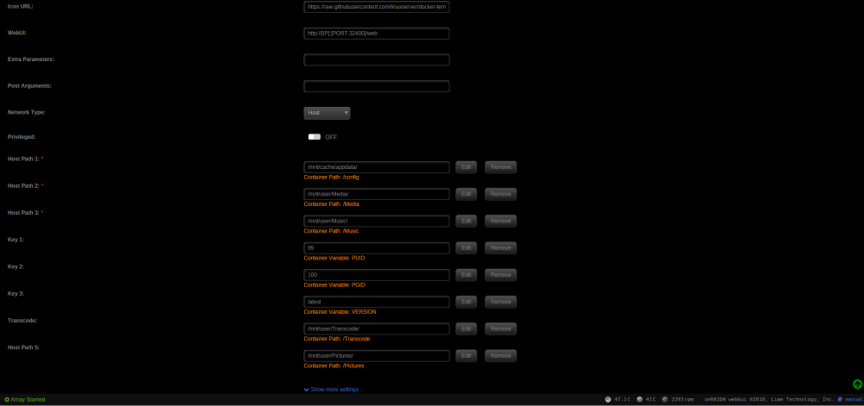Click the Extra Parameters input field
This screenshot has width=864, height=406.
(377, 59)
